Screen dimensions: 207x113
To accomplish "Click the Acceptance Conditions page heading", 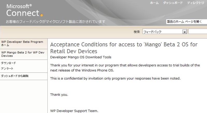I will point(124,48).
